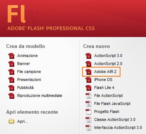This screenshot has height=134, width=146.
Task: Create an Interfaccia ActionScript 3.0 file
Action: (118, 127)
